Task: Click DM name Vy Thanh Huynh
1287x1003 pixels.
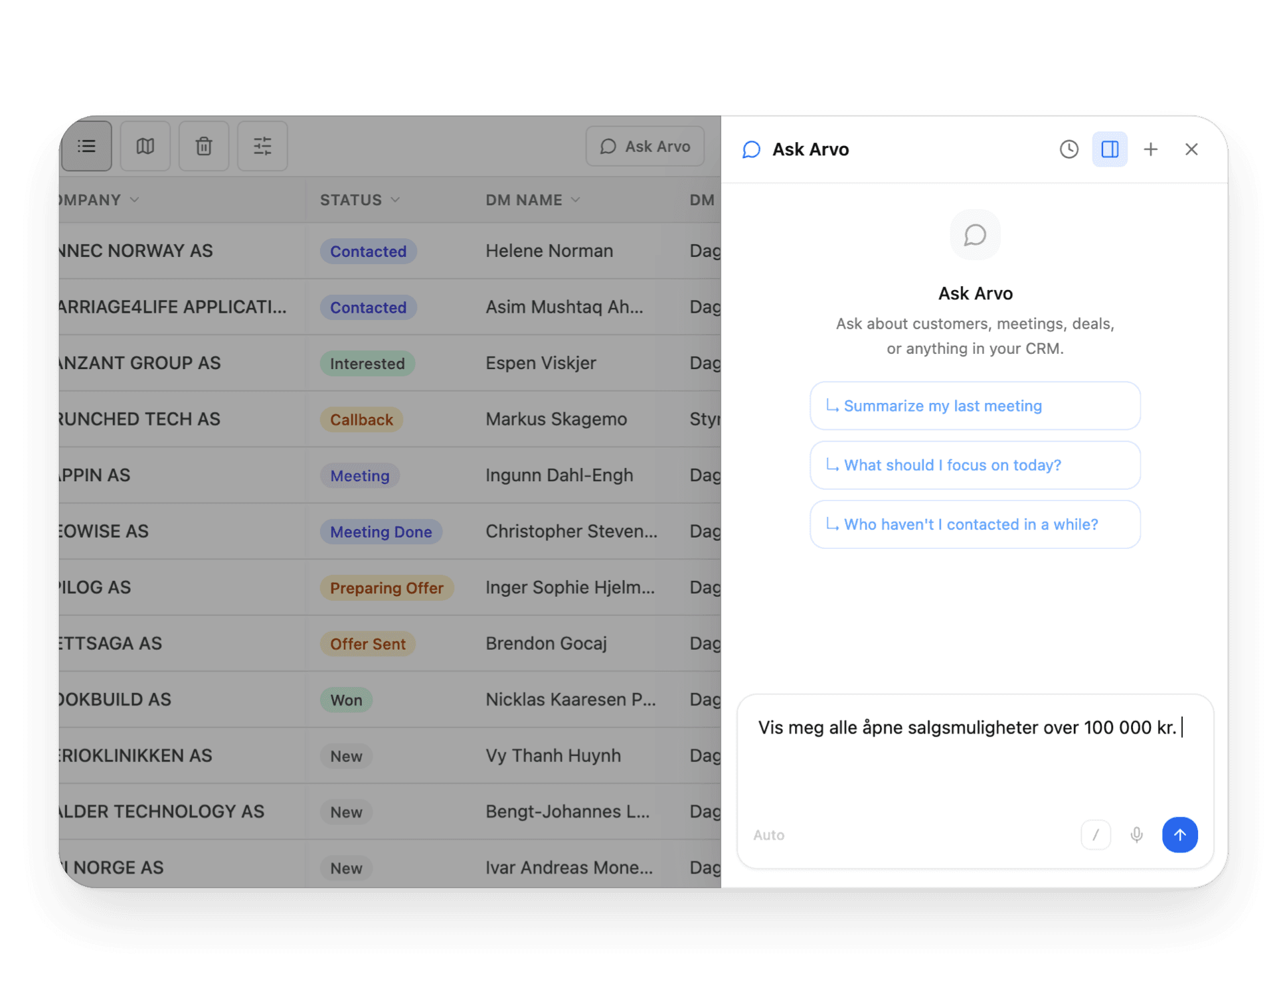Action: [x=553, y=755]
